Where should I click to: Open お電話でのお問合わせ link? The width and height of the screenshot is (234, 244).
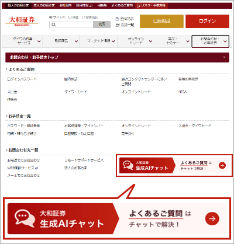pyautogui.click(x=23, y=160)
